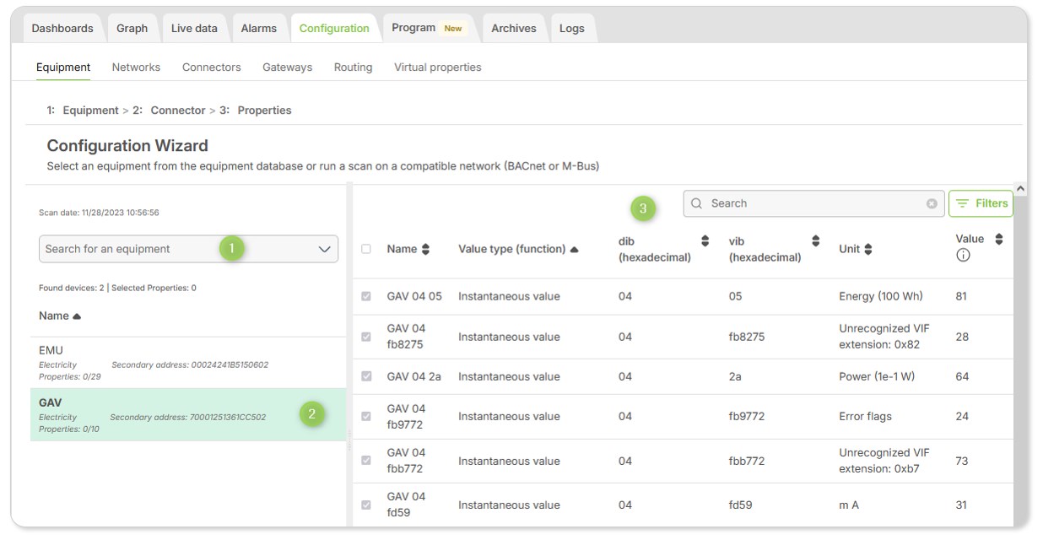Go to the Gateways sub-tab
Image resolution: width=1043 pixels, height=540 pixels.
point(287,67)
